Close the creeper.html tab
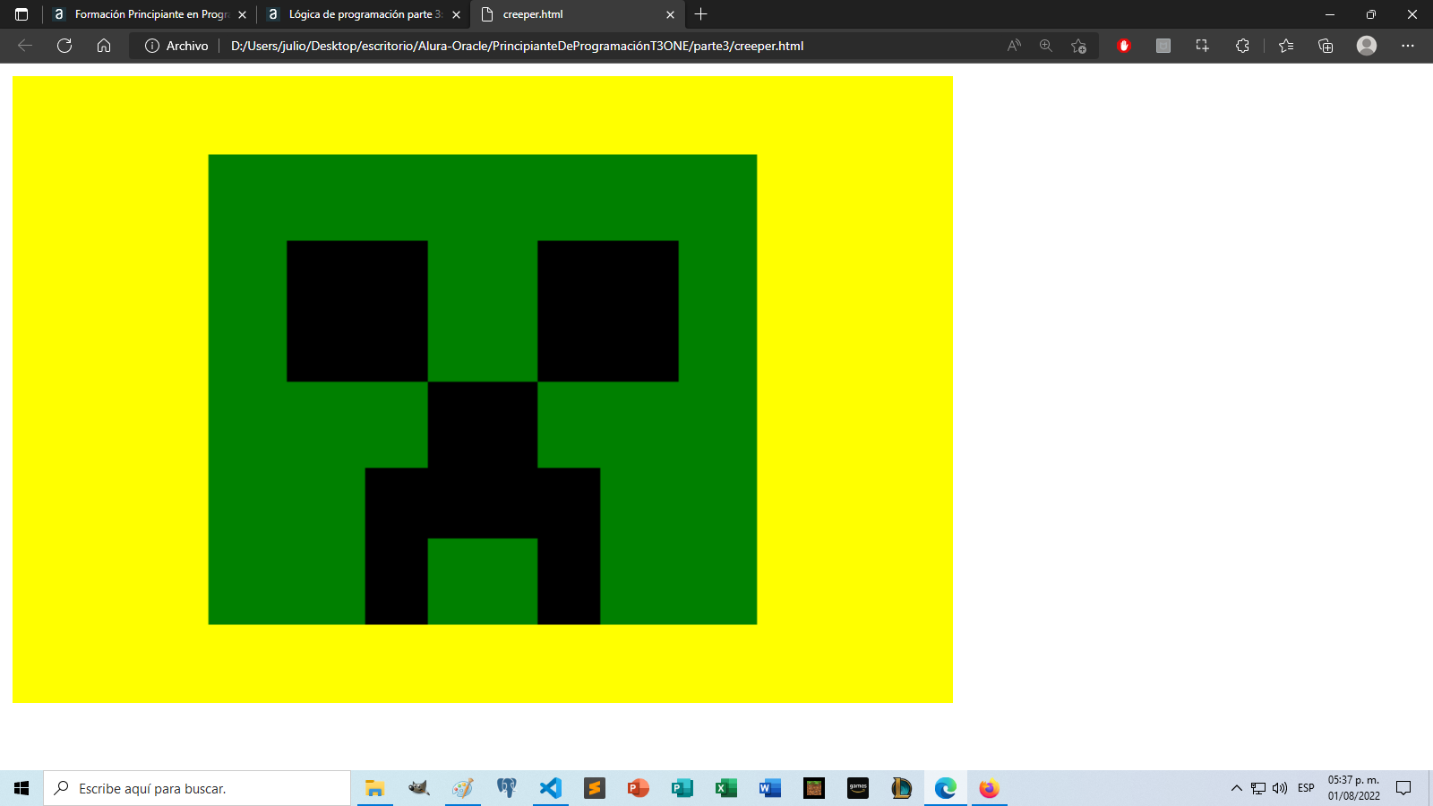 coord(670,14)
